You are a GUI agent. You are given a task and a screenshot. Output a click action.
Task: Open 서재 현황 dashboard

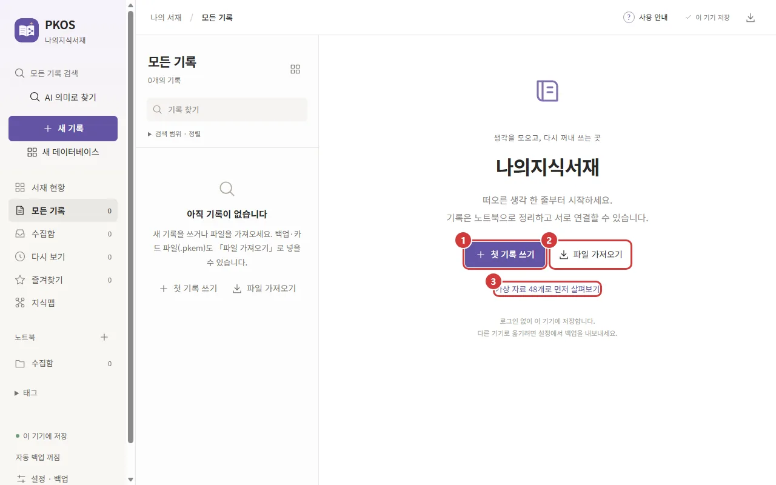point(63,188)
